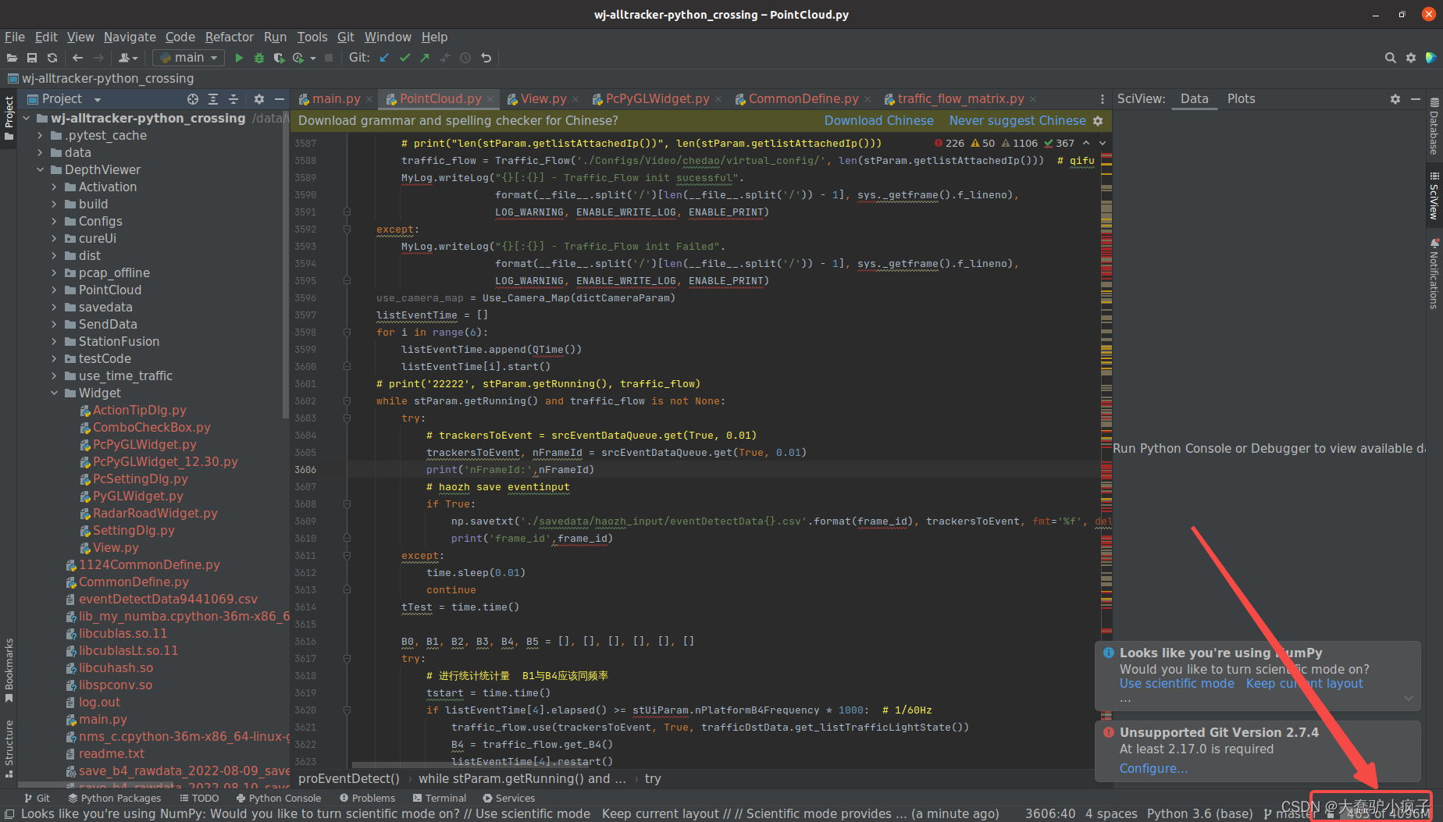Open Database tool window sidebar
1443x822 pixels.
[1434, 126]
